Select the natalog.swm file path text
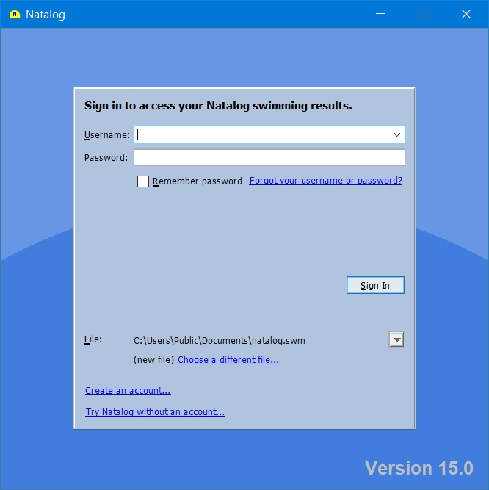The height and width of the screenshot is (490, 489). 220,340
